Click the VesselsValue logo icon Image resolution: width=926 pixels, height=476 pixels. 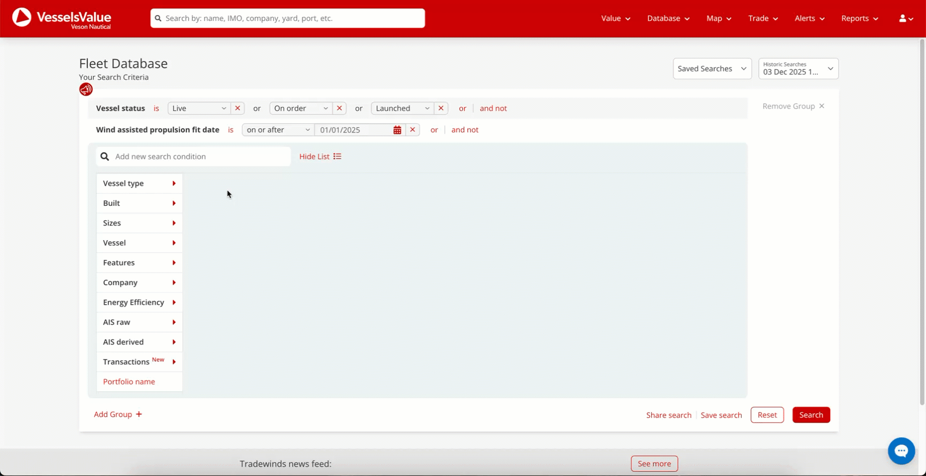tap(21, 18)
